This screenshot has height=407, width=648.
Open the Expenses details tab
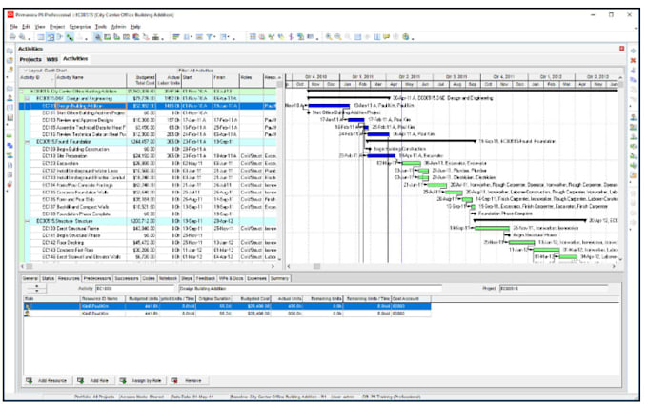coord(256,278)
